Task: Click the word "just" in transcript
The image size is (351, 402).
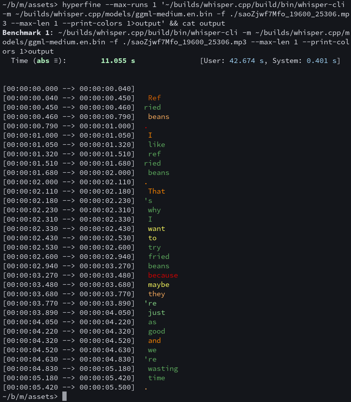Action: tap(157, 313)
